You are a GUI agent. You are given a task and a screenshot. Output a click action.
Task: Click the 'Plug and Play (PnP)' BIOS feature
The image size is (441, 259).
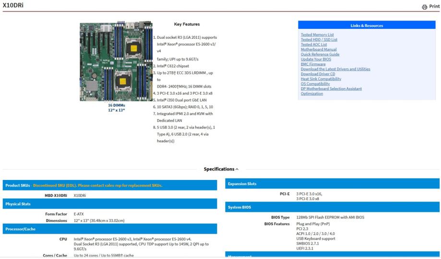click(313, 224)
